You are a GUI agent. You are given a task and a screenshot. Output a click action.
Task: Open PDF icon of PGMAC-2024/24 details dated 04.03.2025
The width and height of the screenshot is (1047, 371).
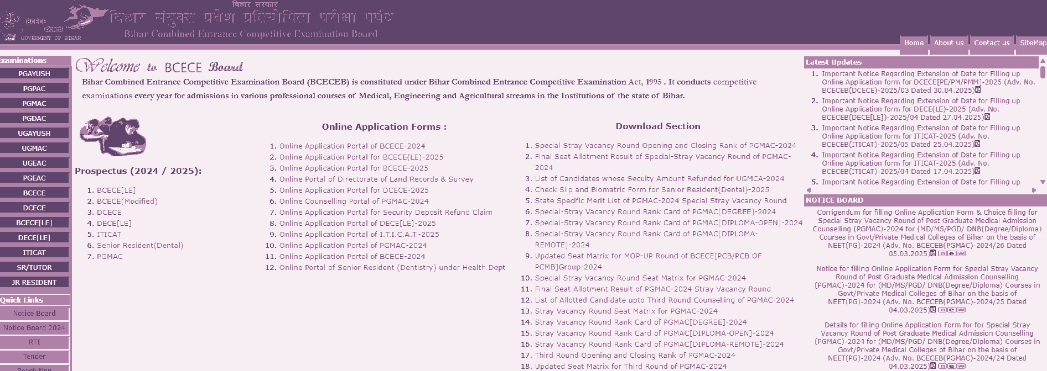pos(933,366)
